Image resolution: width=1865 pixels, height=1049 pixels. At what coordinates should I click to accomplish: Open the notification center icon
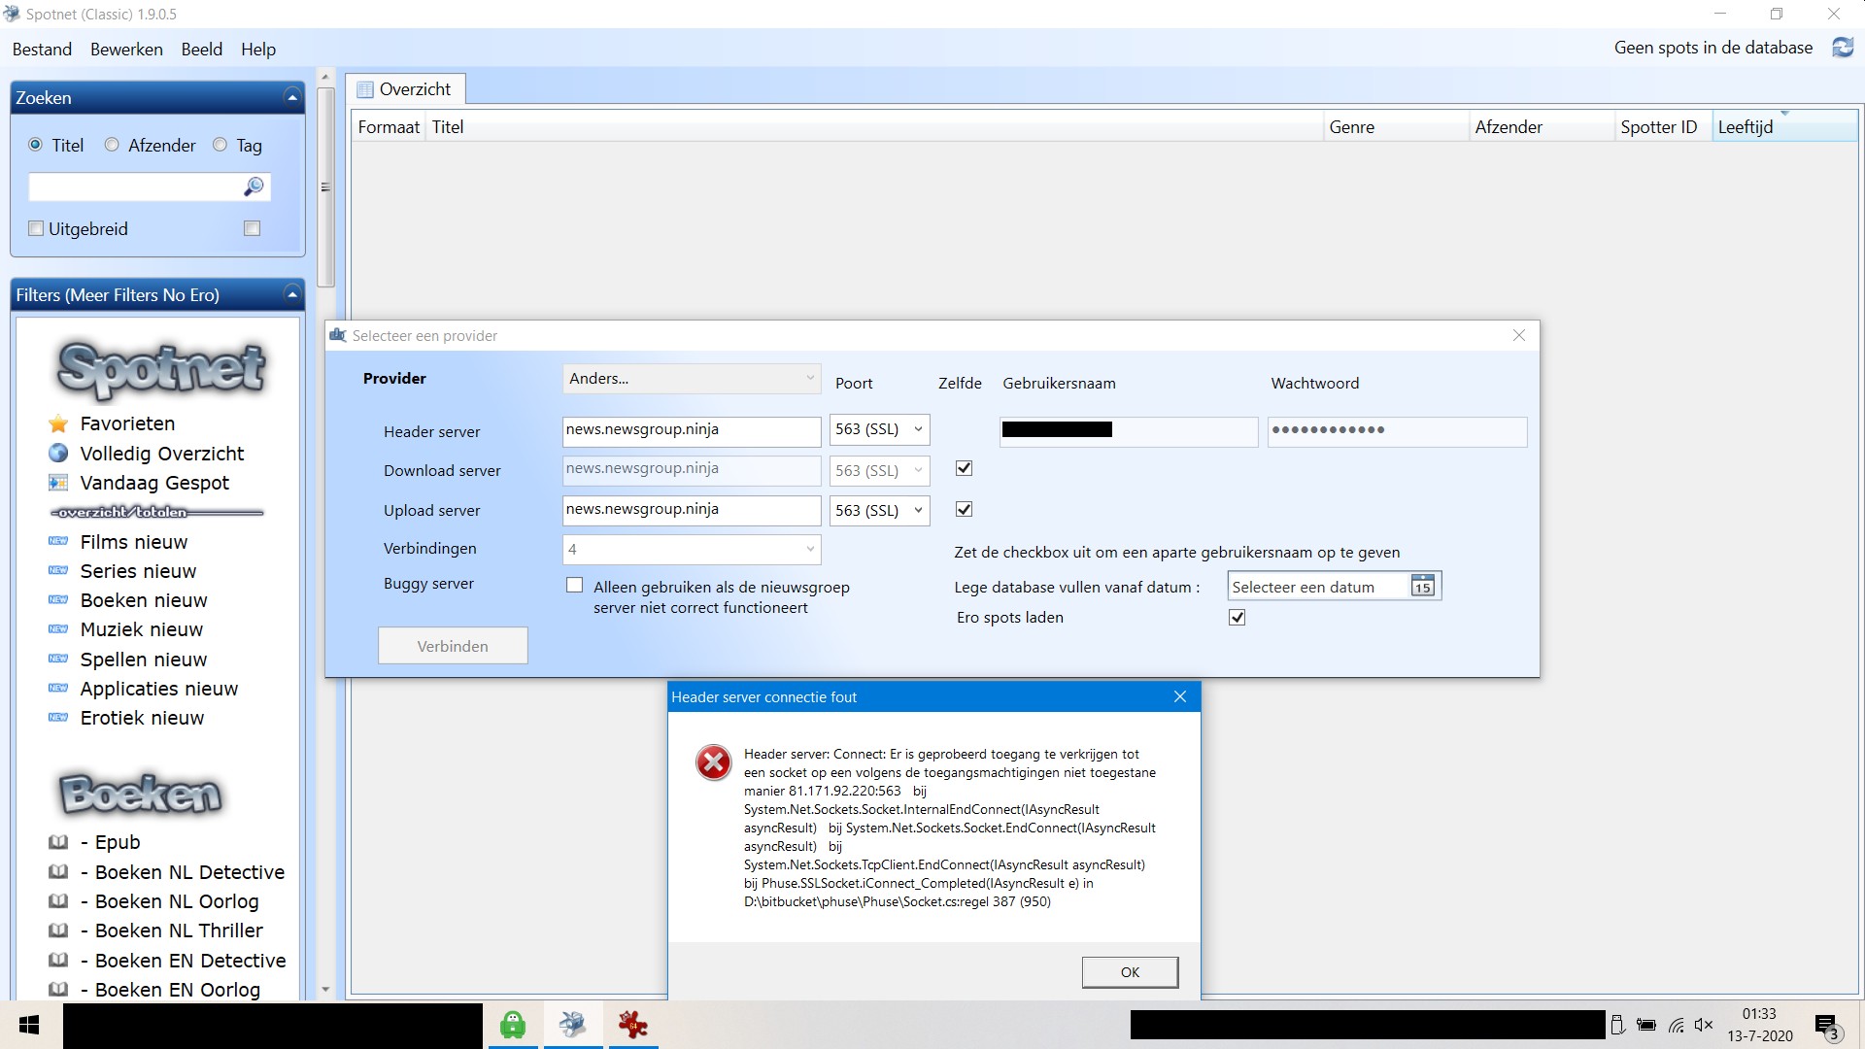(1826, 1026)
